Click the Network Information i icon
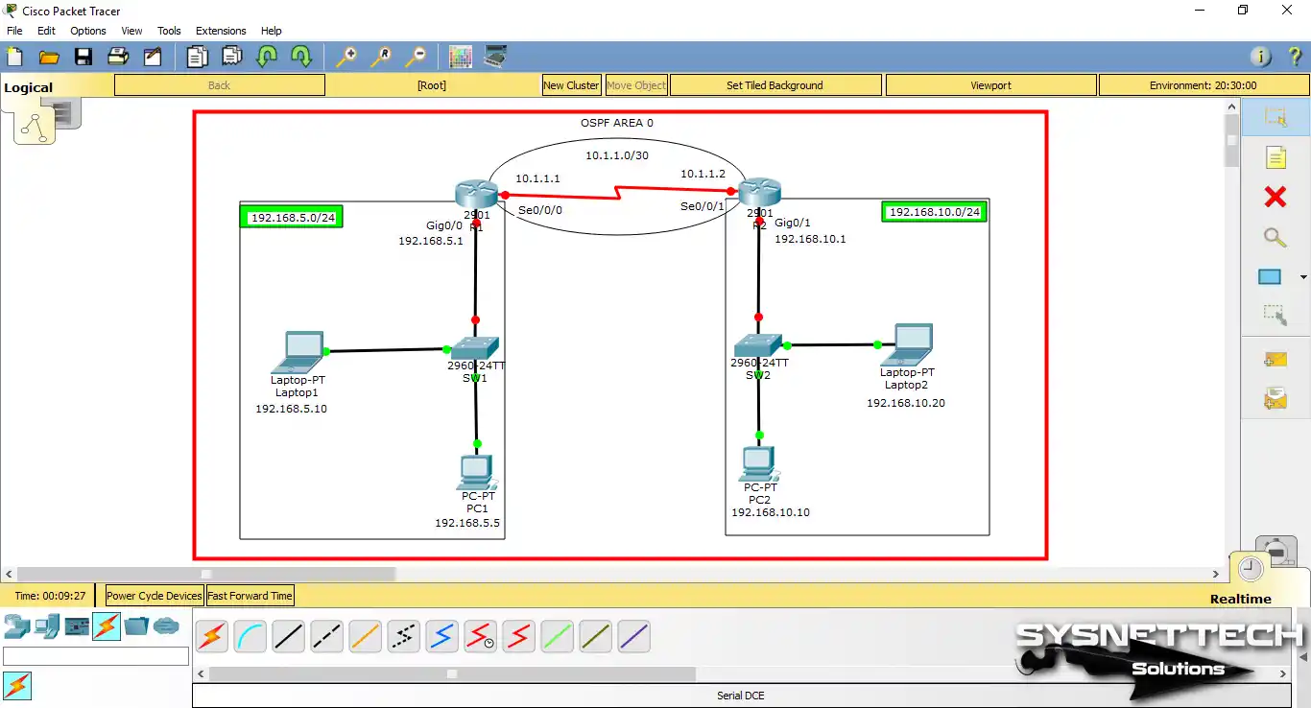Image resolution: width=1311 pixels, height=708 pixels. [1260, 57]
